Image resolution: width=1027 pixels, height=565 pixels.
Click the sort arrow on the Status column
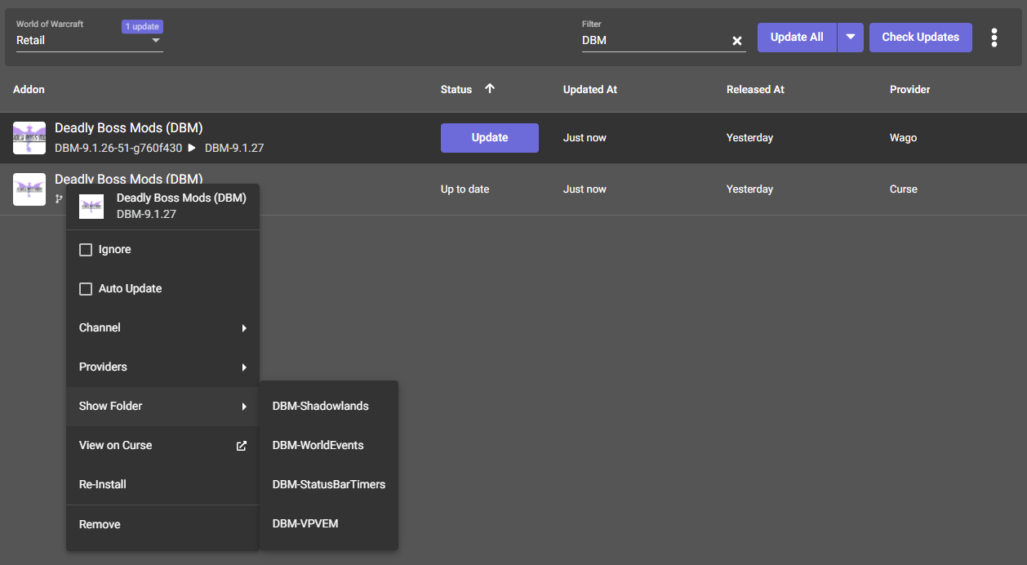[489, 89]
